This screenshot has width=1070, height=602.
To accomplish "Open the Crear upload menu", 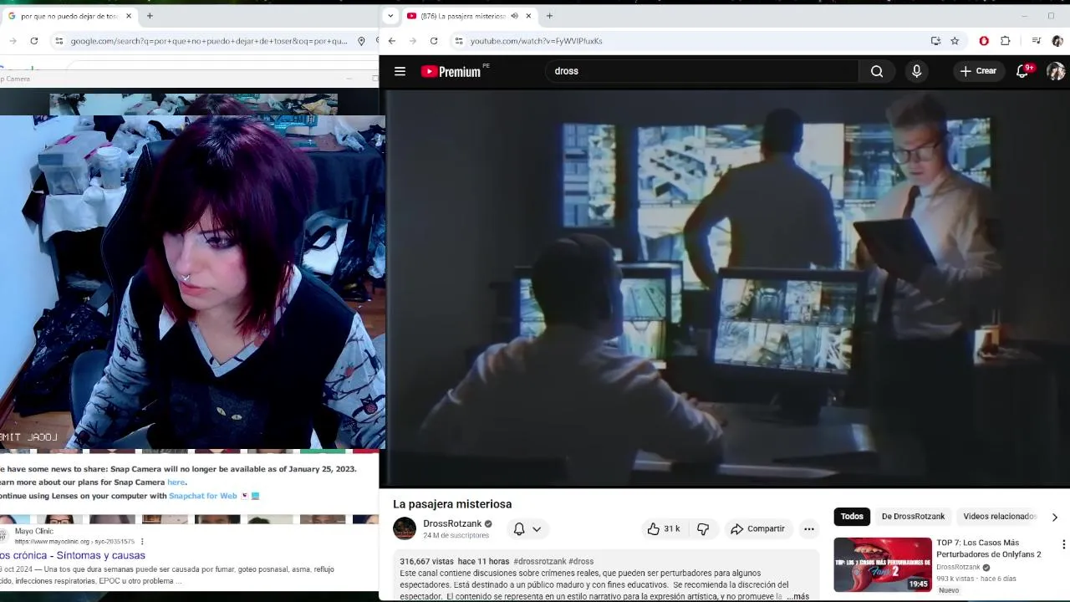I will (x=978, y=71).
